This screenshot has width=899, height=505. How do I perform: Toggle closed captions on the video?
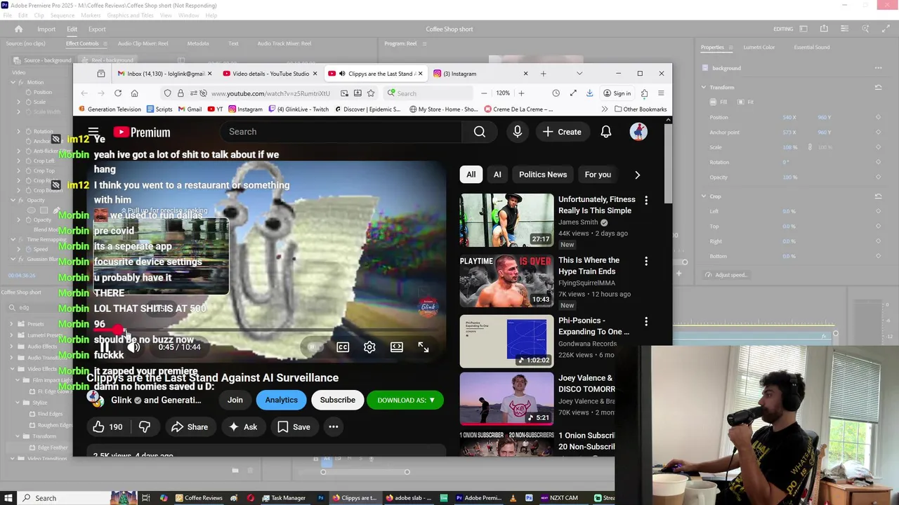click(x=343, y=346)
